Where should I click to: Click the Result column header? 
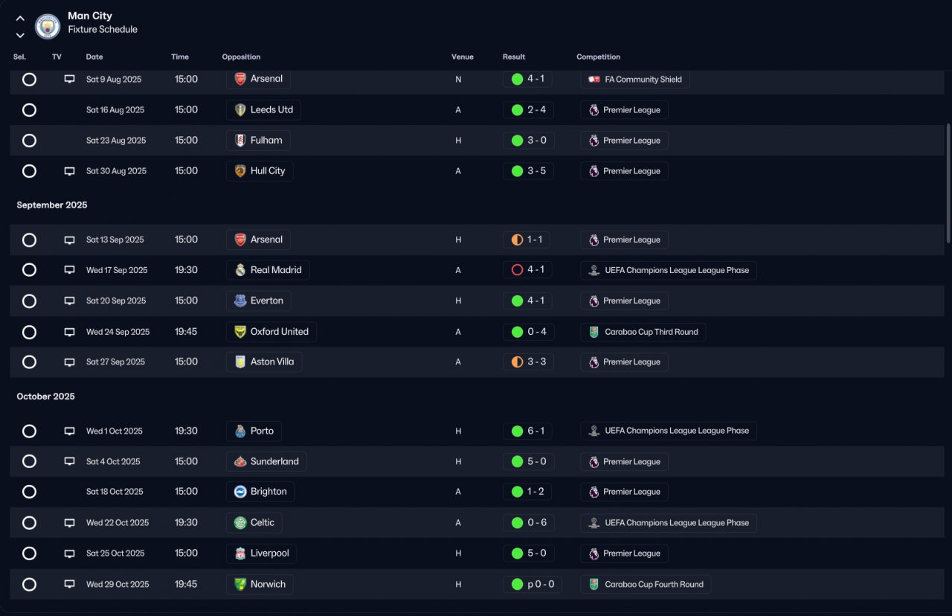coord(514,57)
